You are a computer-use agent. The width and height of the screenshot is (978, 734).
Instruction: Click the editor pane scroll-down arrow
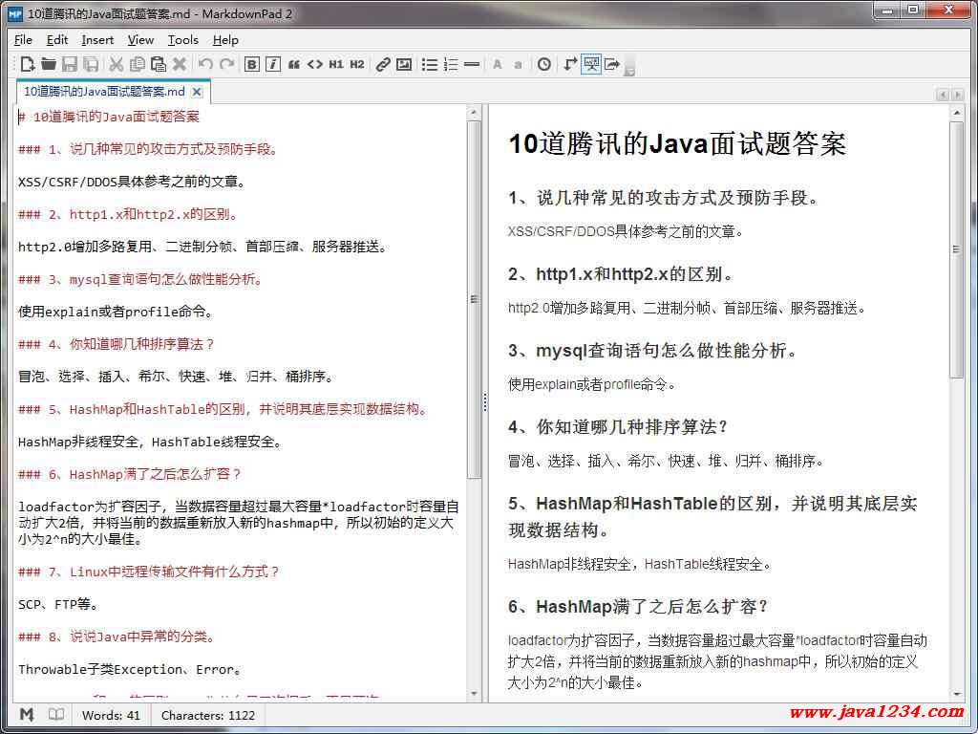point(474,694)
